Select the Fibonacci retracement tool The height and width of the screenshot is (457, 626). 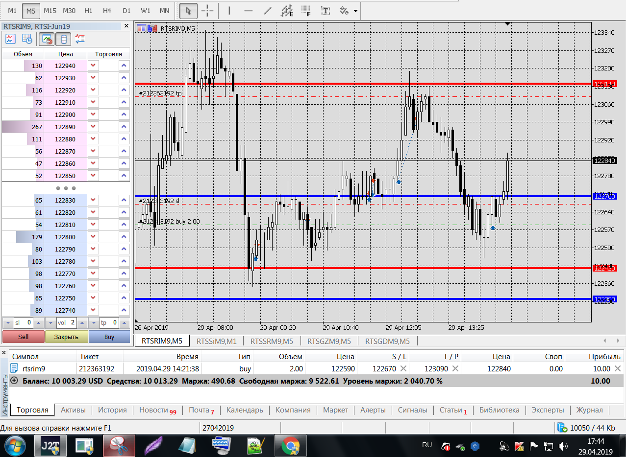[306, 10]
